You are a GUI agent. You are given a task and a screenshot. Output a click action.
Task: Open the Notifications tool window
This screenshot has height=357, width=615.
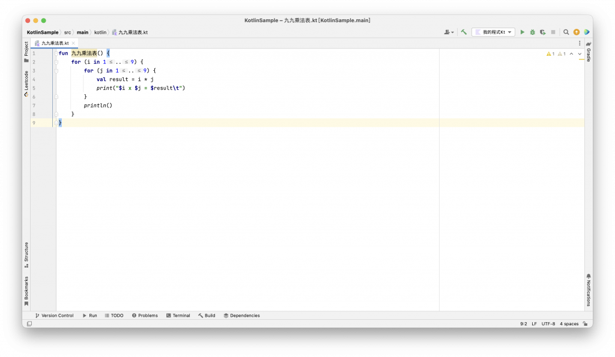(589, 290)
